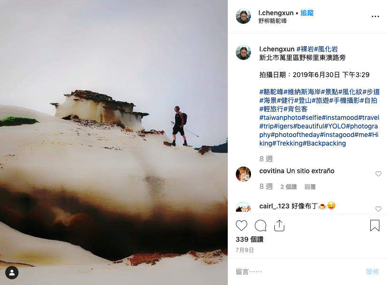The height and width of the screenshot is (285, 387).
Task: Share the post via the share icon
Action: tap(280, 226)
